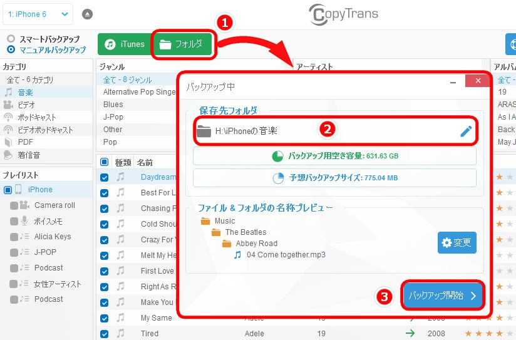Select Music folder in preview
This screenshot has width=516, height=340.
pyautogui.click(x=218, y=221)
